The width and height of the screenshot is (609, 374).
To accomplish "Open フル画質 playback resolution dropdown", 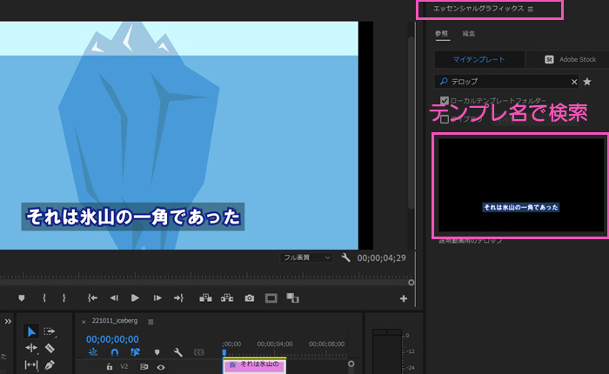I will click(x=307, y=258).
